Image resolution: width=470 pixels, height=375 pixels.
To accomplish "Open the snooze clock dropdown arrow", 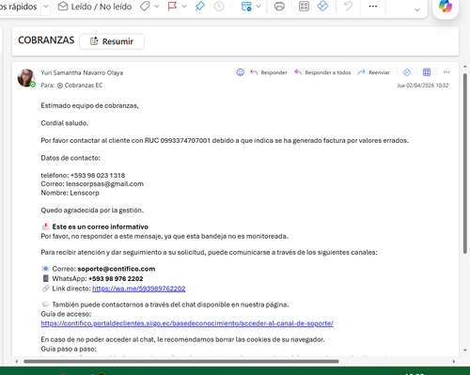I will 231,7.
